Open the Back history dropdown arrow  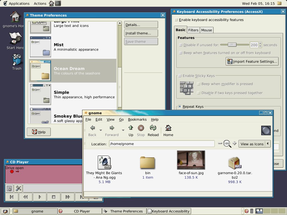[101, 130]
